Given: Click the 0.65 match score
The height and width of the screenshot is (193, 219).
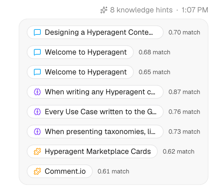Looking at the screenshot, I should (x=154, y=72).
